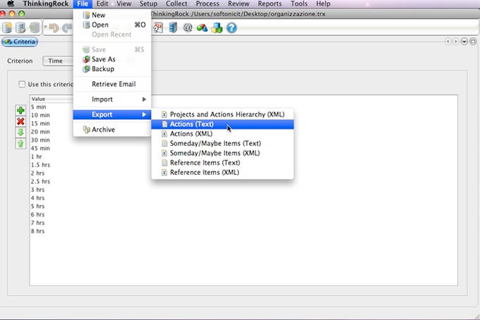
Task: Click the green up arrow move button
Action: (x=20, y=143)
